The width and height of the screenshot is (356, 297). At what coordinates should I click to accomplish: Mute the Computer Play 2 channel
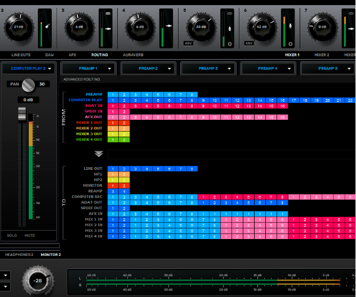(29, 235)
